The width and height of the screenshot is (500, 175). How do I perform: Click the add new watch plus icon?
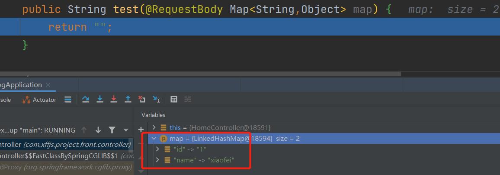(x=141, y=130)
